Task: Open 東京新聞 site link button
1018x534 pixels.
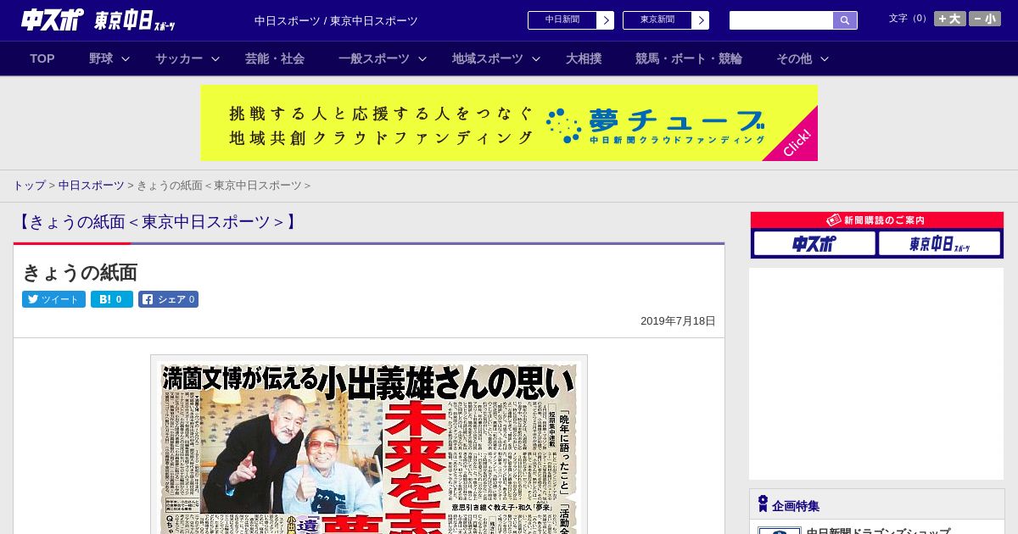Action: pos(657,20)
